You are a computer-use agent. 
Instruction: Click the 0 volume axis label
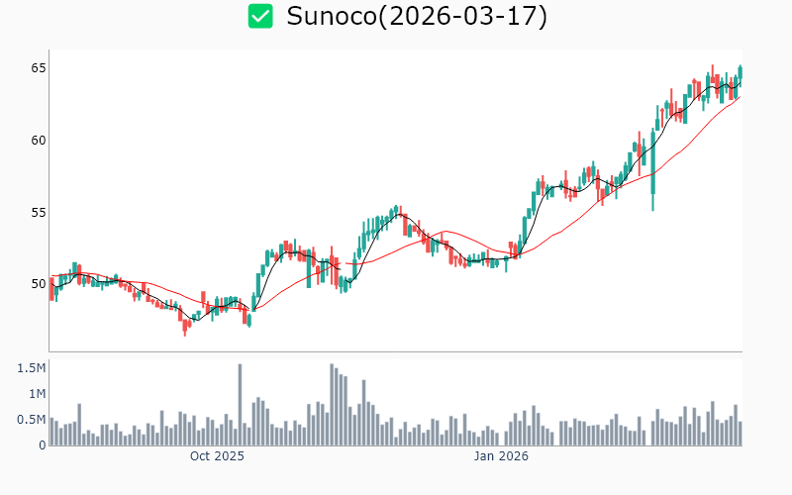[42, 445]
